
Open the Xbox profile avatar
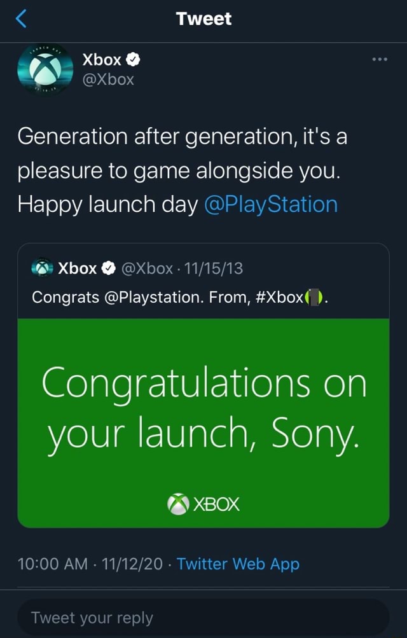(x=45, y=70)
